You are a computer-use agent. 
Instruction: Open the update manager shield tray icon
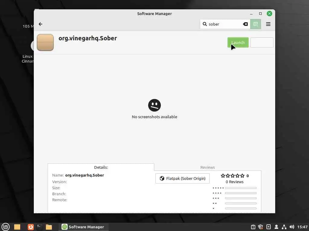click(x=260, y=227)
